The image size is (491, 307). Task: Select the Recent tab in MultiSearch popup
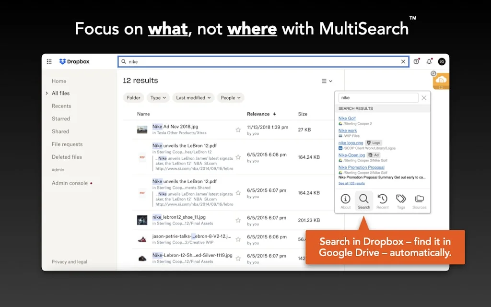tap(383, 201)
